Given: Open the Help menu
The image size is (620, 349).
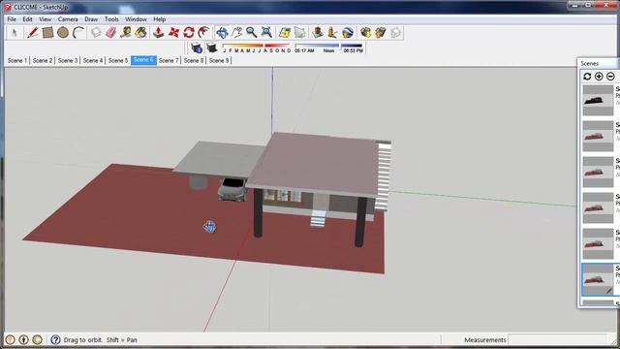Looking at the screenshot, I should [159, 19].
